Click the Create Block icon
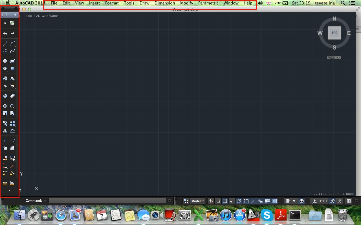Screen dimensions: 361x225 click(x=12, y=78)
